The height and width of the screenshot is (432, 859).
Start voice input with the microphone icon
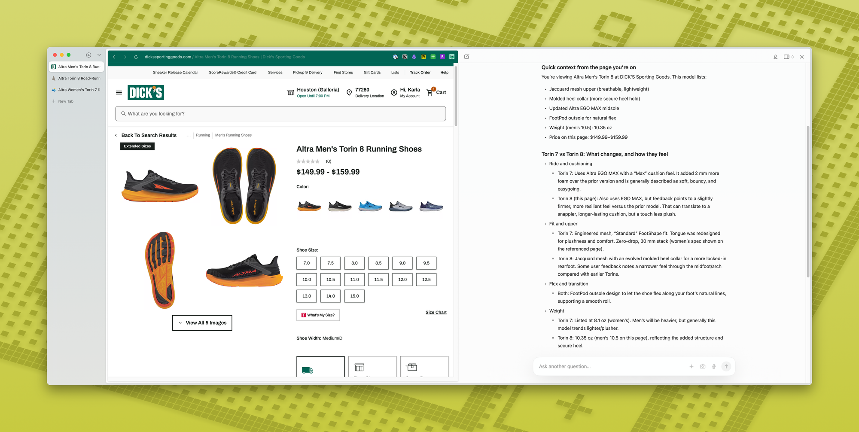coord(714,366)
